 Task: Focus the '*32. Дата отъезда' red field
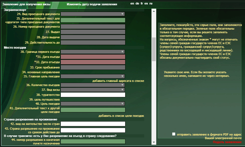click(93, 62)
